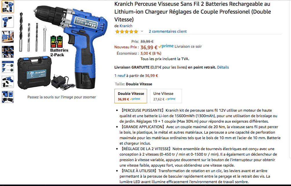Select fifth thumbnail showing drill specifications

[8, 67]
